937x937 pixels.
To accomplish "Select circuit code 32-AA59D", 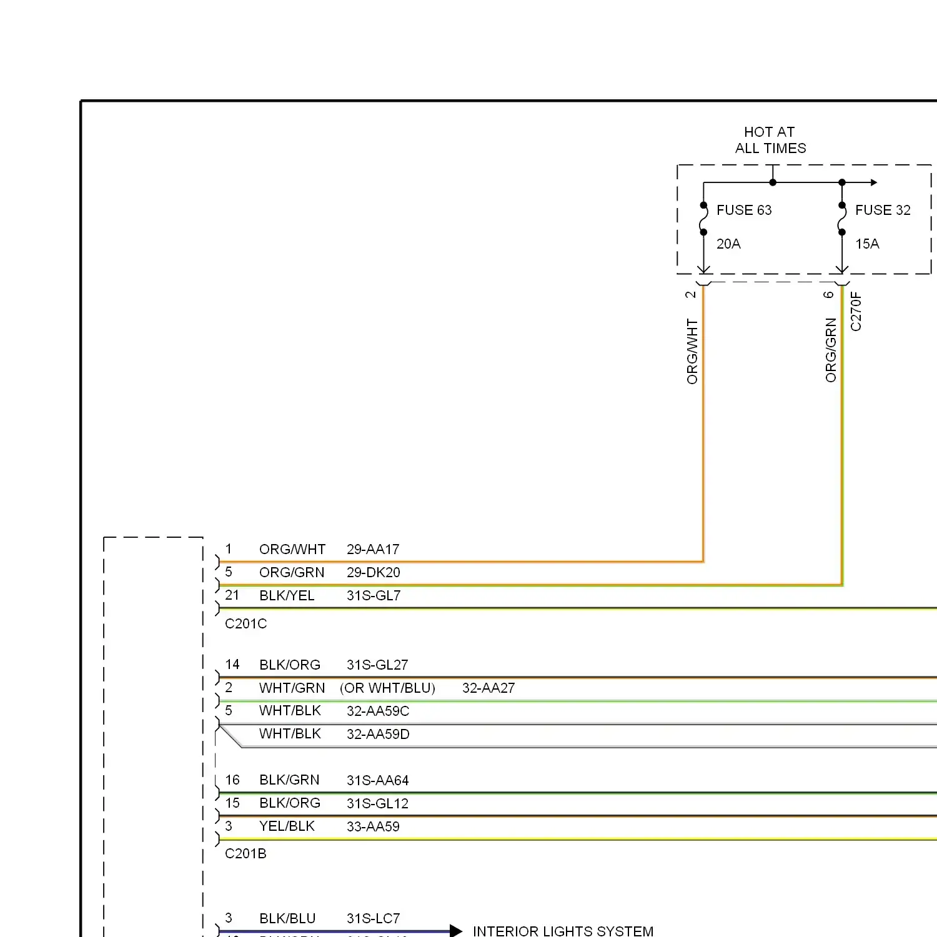I will pyautogui.click(x=378, y=734).
